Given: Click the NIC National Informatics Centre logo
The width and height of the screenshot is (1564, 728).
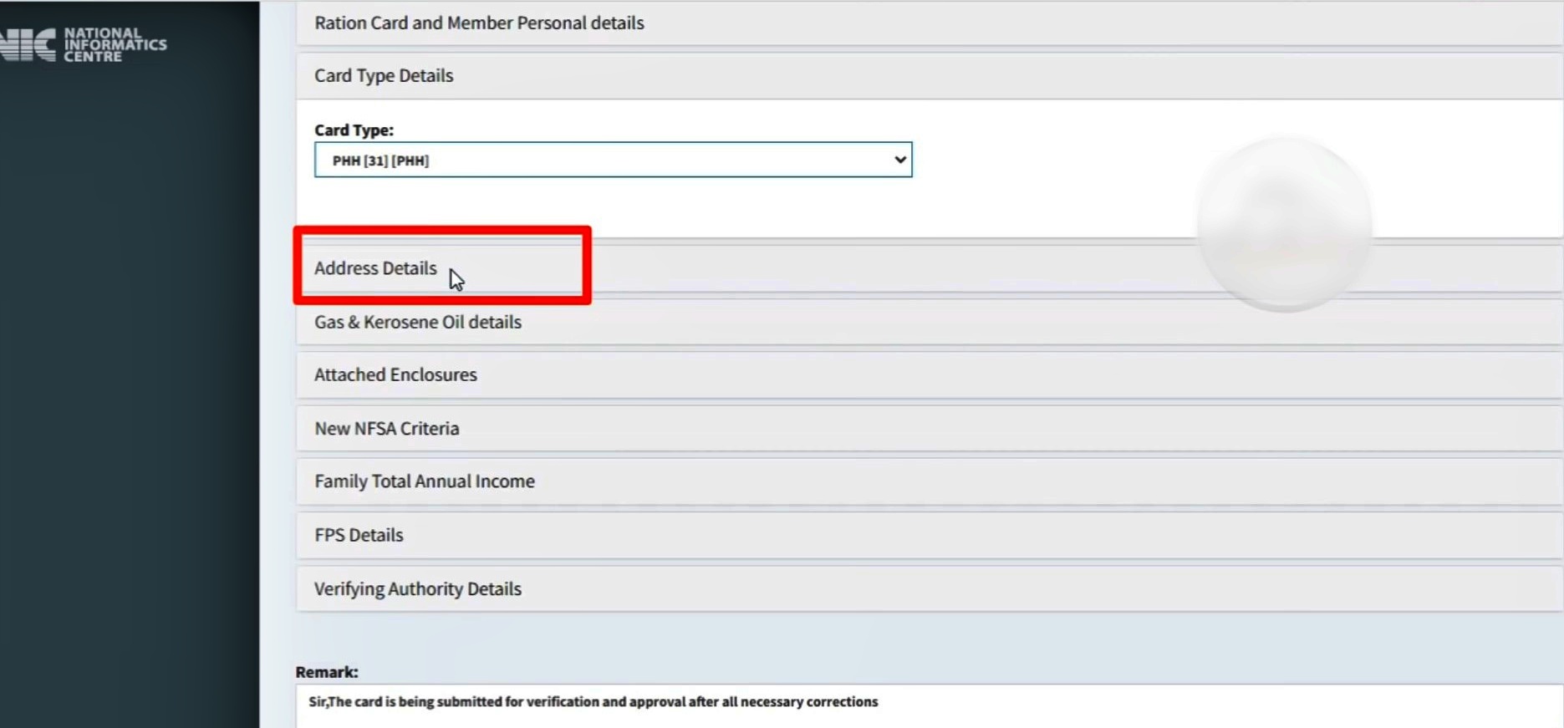Looking at the screenshot, I should (82, 44).
